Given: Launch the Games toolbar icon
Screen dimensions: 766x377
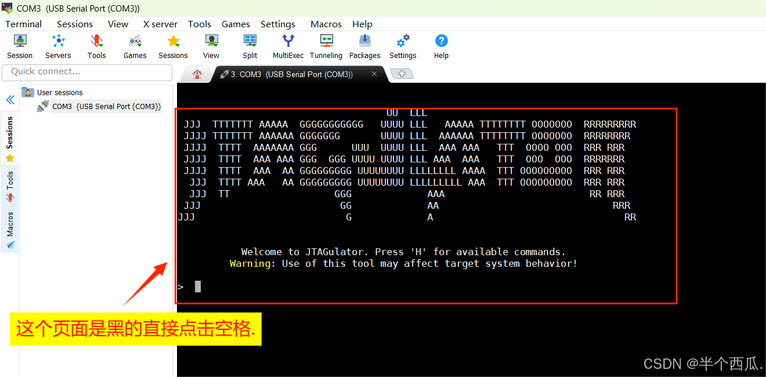Looking at the screenshot, I should point(135,46).
